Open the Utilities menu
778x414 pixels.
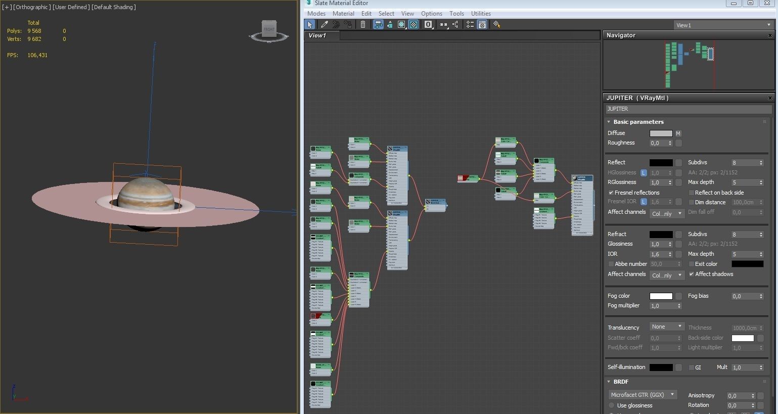(x=481, y=14)
